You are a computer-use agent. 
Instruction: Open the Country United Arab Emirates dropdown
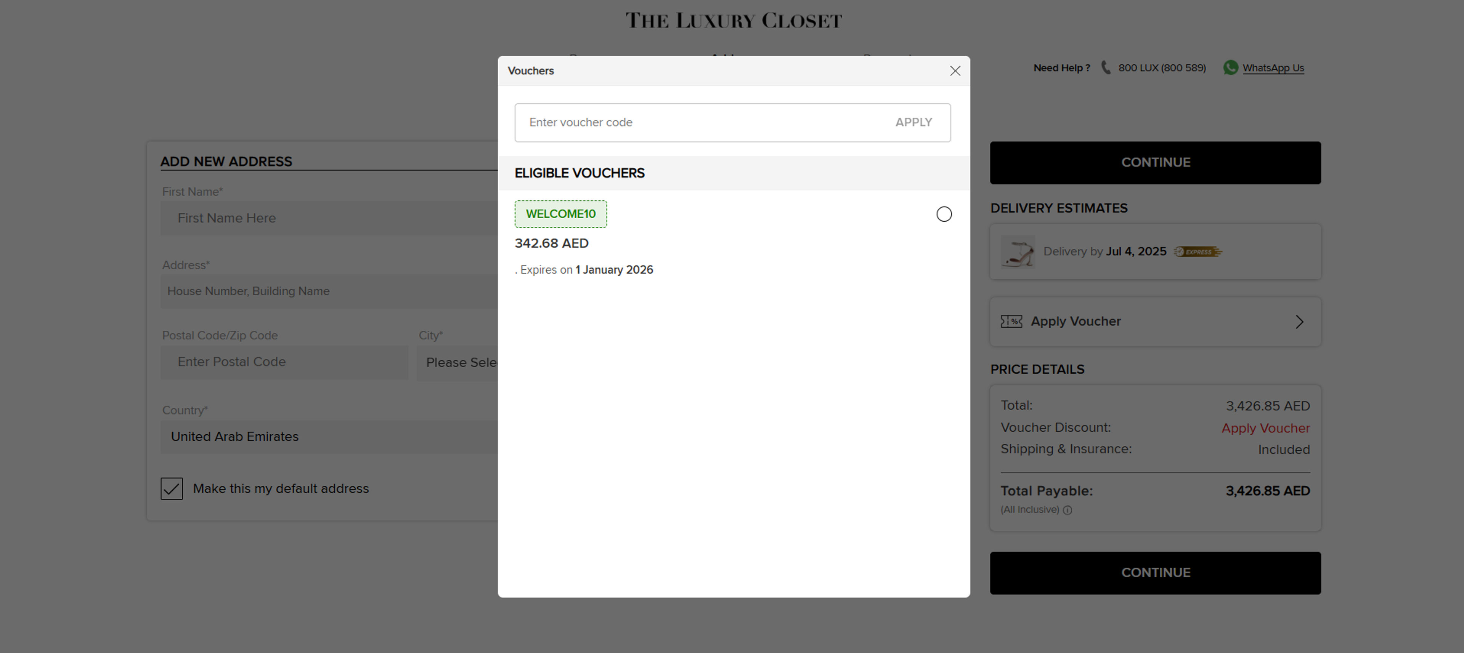(329, 437)
